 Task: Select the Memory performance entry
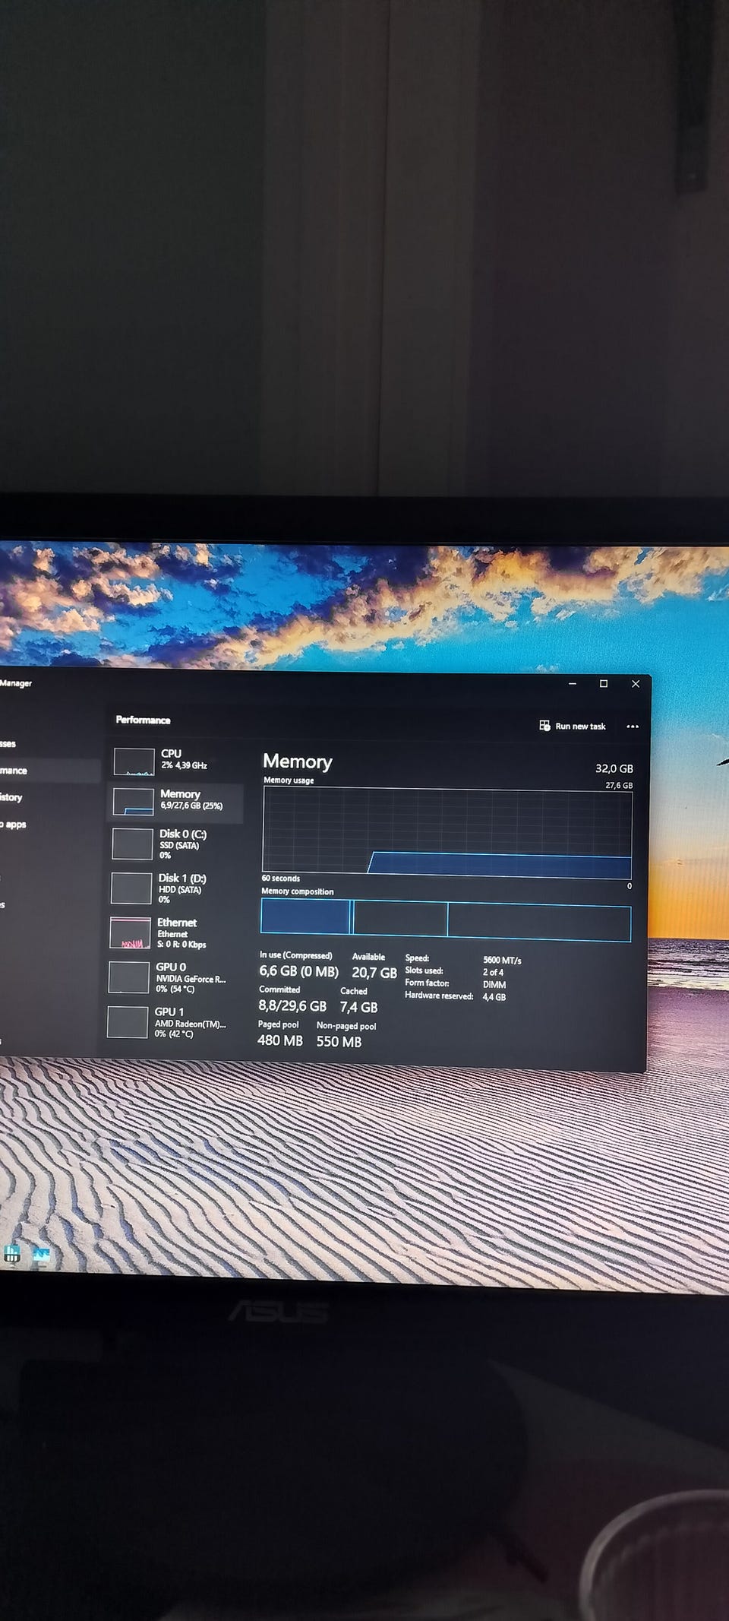[176, 801]
